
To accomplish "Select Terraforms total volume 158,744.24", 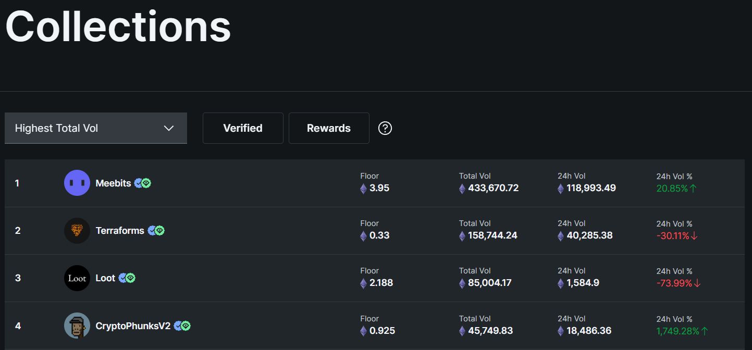I will point(493,235).
